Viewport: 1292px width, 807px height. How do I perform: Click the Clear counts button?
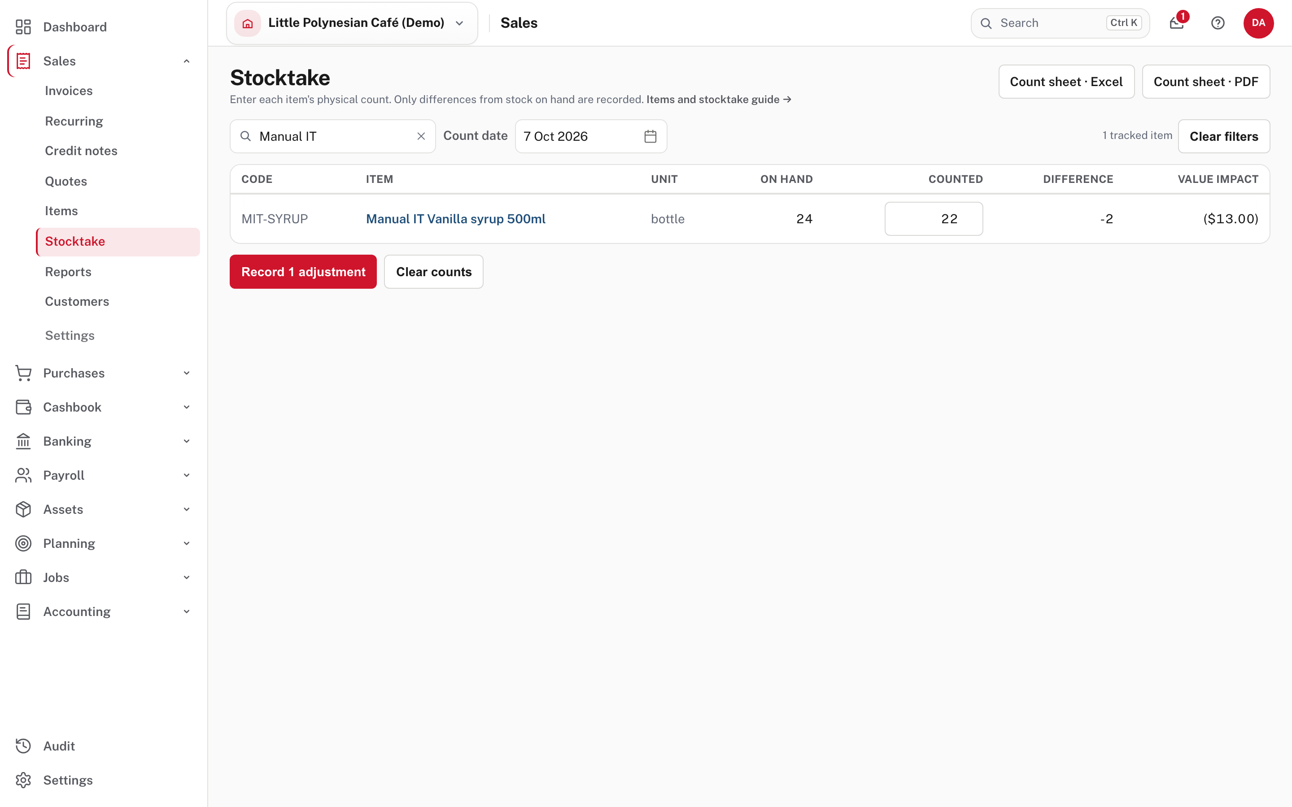click(433, 272)
